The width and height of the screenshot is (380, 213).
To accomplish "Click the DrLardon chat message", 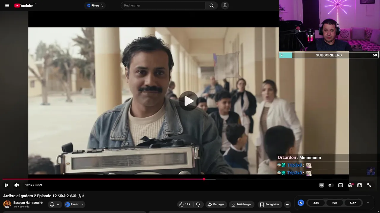I will click(x=300, y=158).
